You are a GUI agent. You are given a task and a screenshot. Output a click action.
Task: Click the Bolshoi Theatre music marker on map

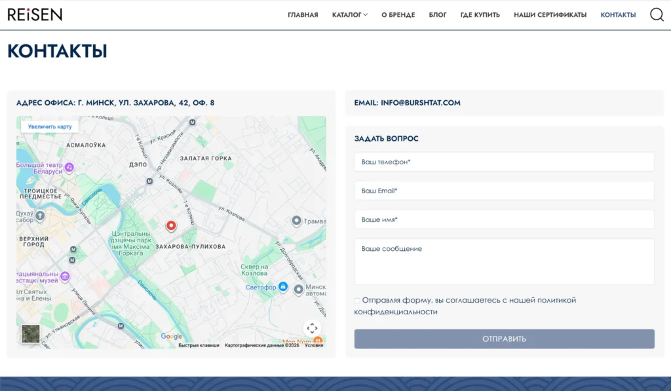tap(69, 168)
